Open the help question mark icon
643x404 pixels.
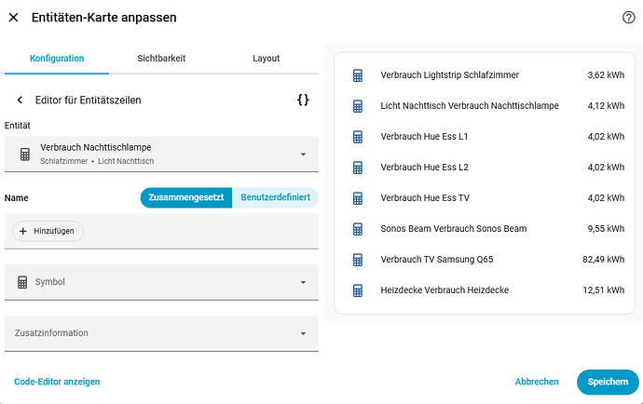pos(628,17)
